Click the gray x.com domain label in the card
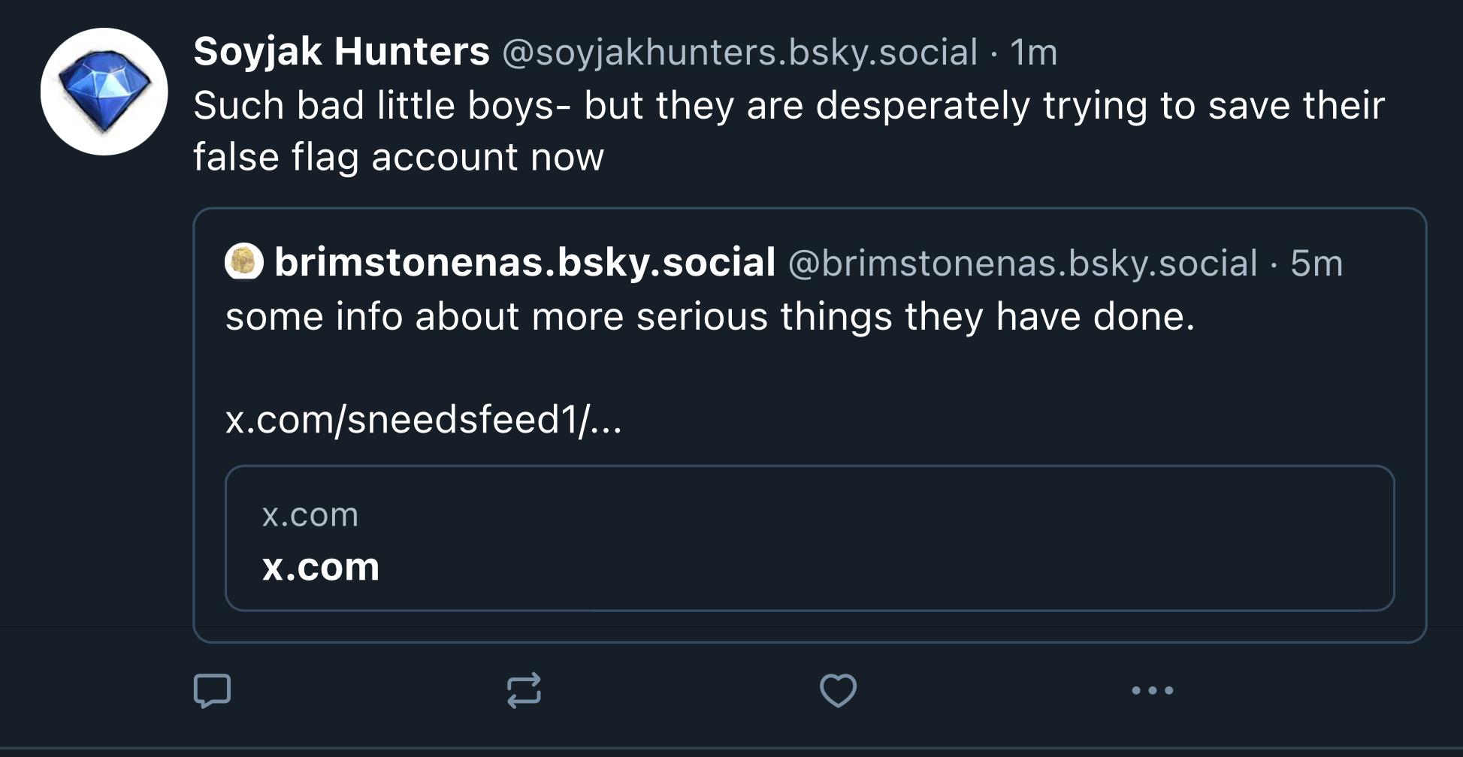This screenshot has width=1463, height=757. click(x=310, y=515)
